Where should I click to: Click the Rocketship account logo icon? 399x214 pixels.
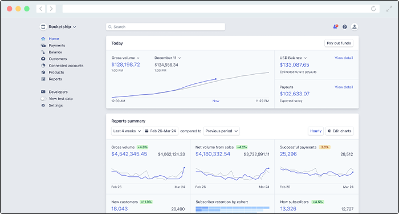click(x=43, y=27)
